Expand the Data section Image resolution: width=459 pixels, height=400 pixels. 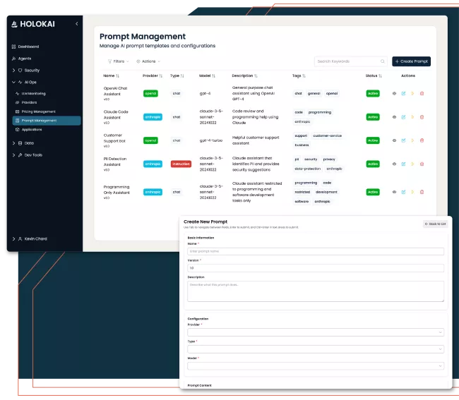pyautogui.click(x=23, y=143)
